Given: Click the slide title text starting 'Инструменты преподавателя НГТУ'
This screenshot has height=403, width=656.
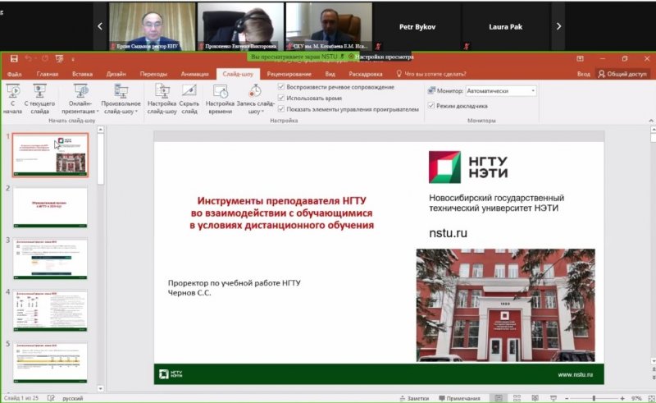Looking at the screenshot, I should [x=281, y=213].
